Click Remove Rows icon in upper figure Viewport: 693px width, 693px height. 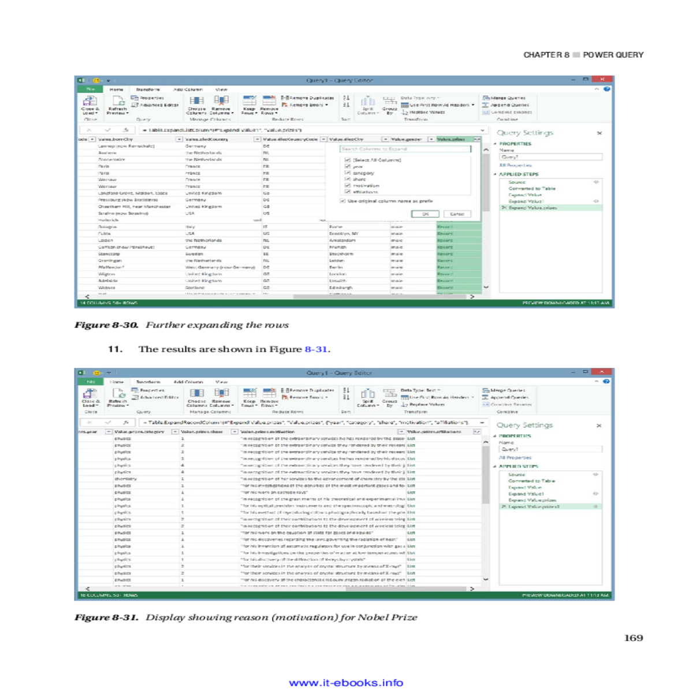coord(269,101)
